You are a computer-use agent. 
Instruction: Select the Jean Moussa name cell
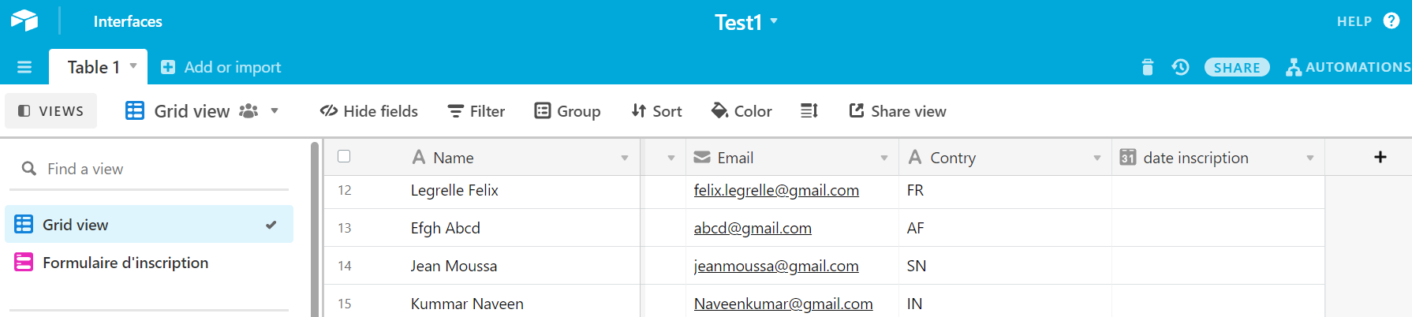521,266
